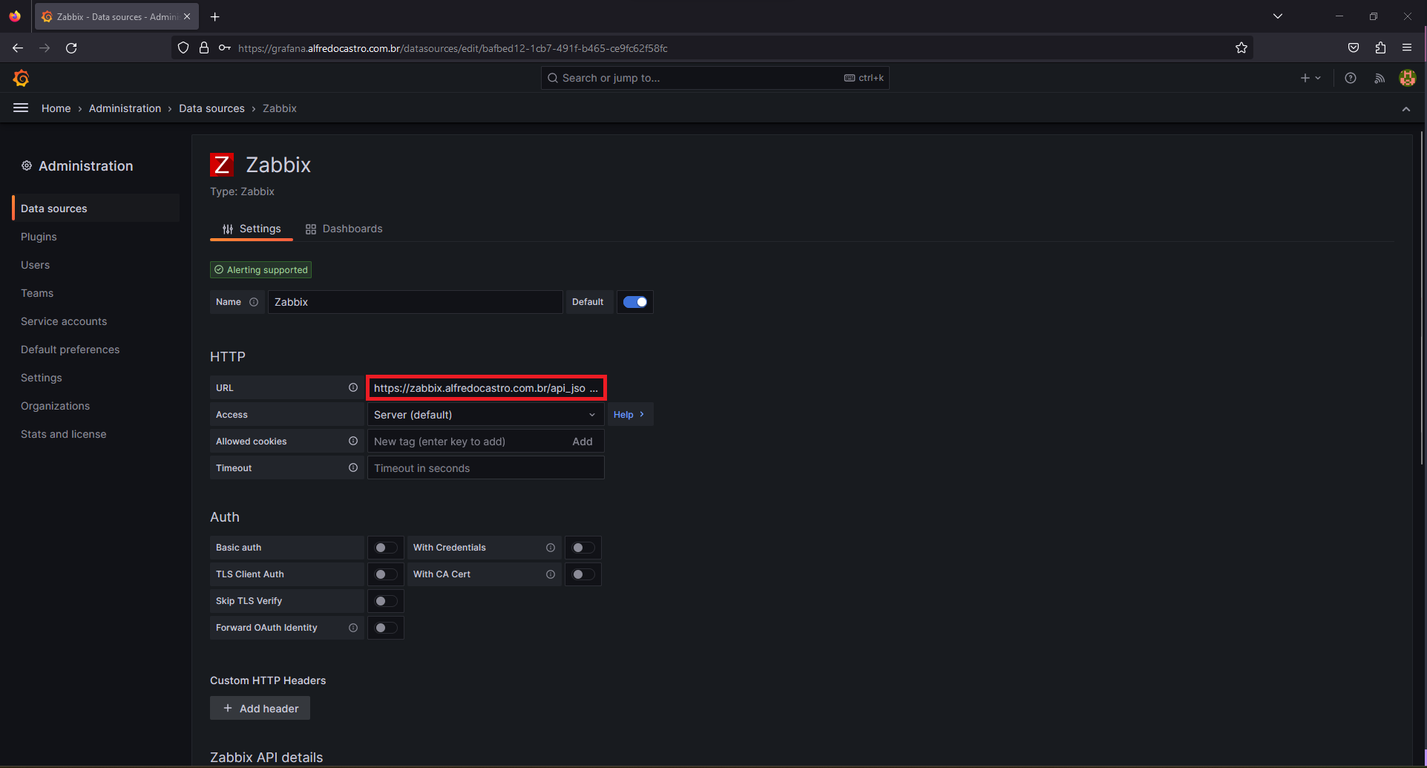Click the info icon for Allowed cookies
This screenshot has width=1427, height=768.
(353, 441)
